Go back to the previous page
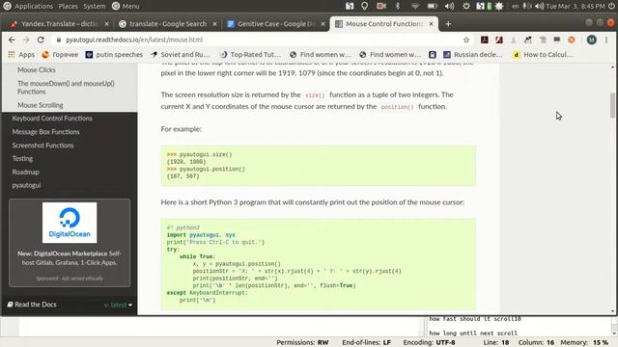 point(12,40)
